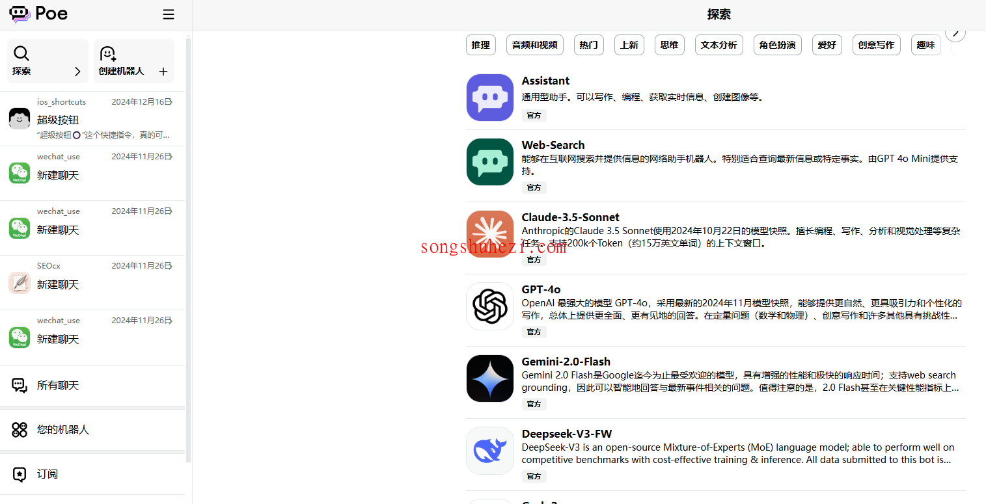Open 所有聊天 in the sidebar
986x504 pixels.
(92, 386)
